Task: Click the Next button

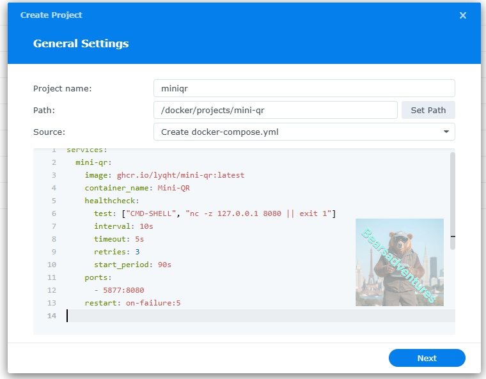Action: (427, 358)
